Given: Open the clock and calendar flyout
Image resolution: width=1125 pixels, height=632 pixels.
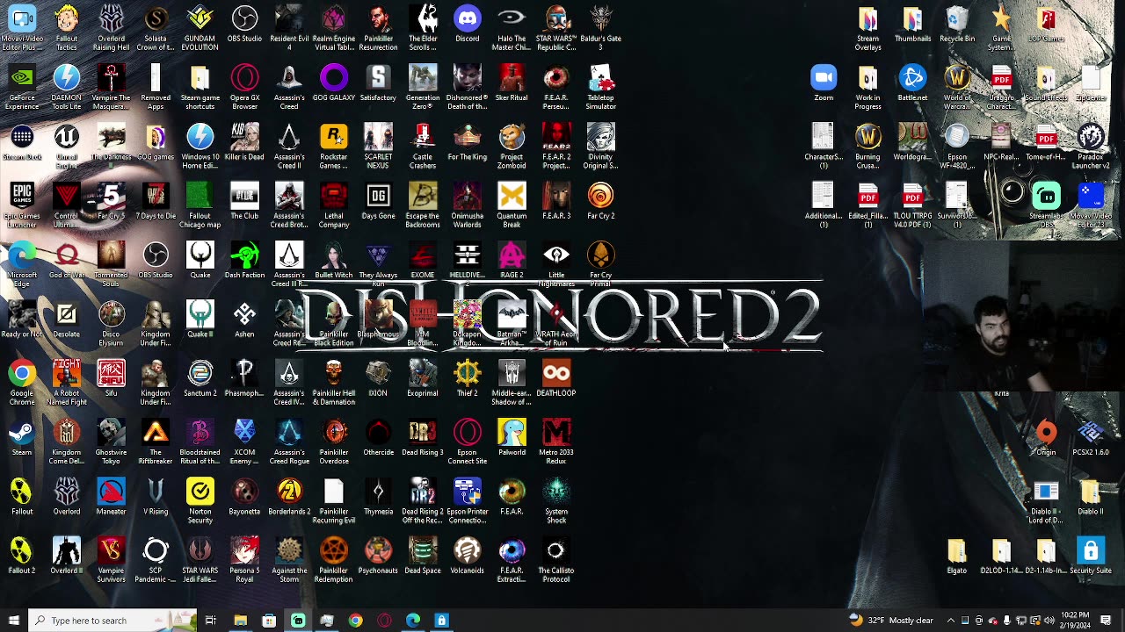Looking at the screenshot, I should click(x=1074, y=621).
